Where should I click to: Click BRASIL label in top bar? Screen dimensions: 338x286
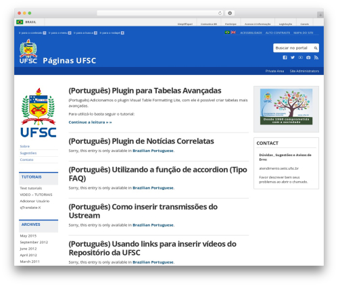pos(30,22)
